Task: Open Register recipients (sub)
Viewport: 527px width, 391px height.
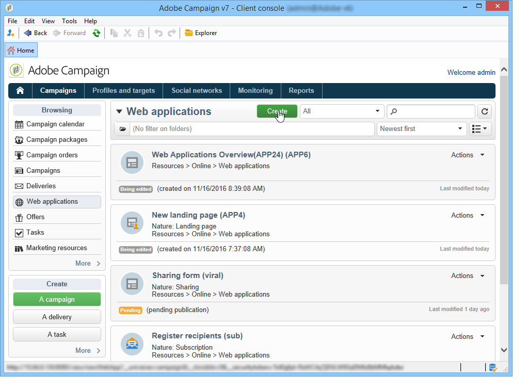Action: pyautogui.click(x=197, y=336)
